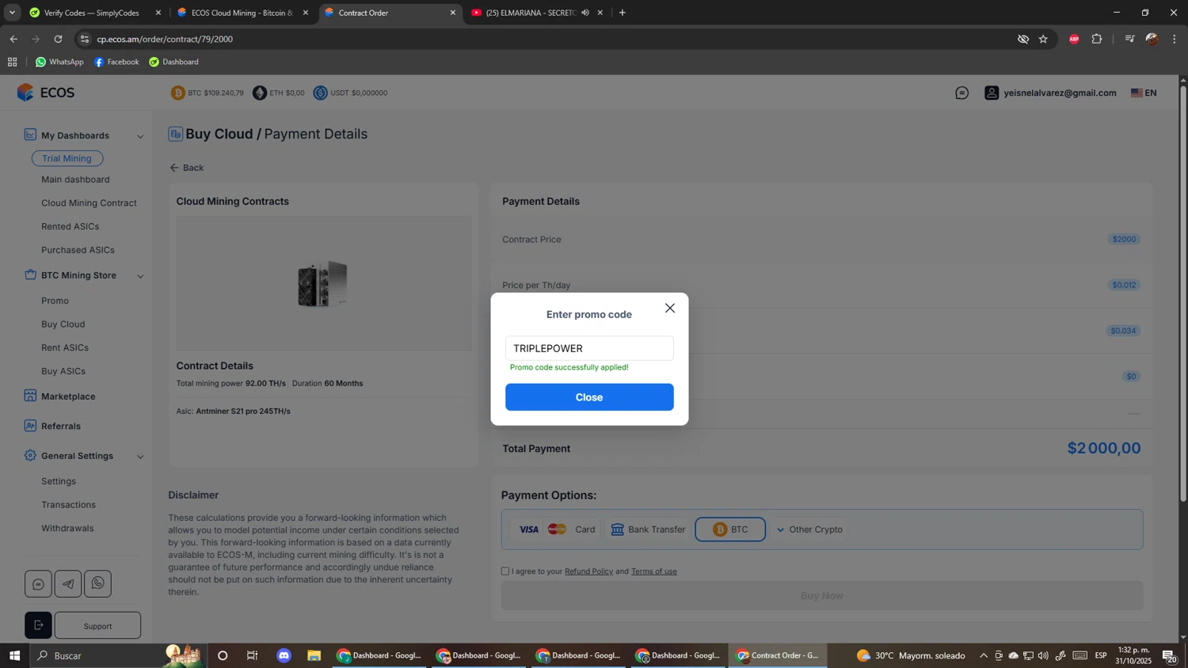The image size is (1188, 668).
Task: Click the blue Close button in dialog
Action: [x=589, y=397]
